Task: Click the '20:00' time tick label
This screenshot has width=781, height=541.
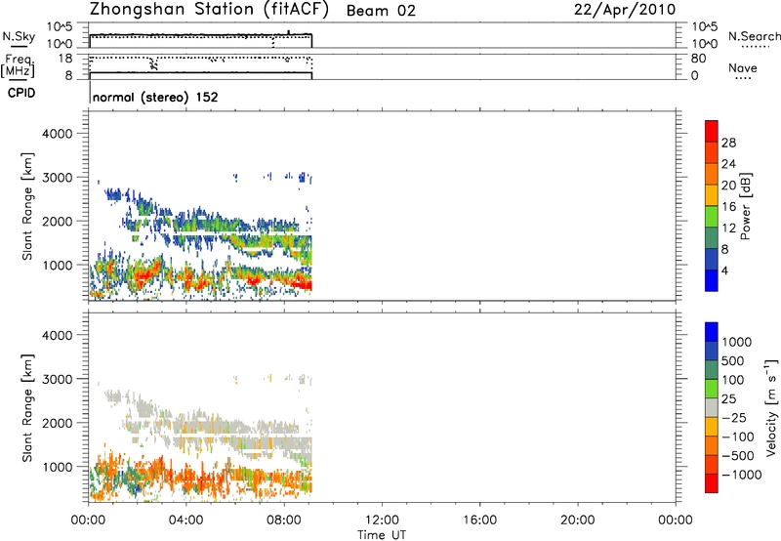Action: click(x=577, y=520)
